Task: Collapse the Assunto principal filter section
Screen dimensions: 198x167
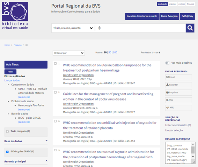Action: point(46,161)
